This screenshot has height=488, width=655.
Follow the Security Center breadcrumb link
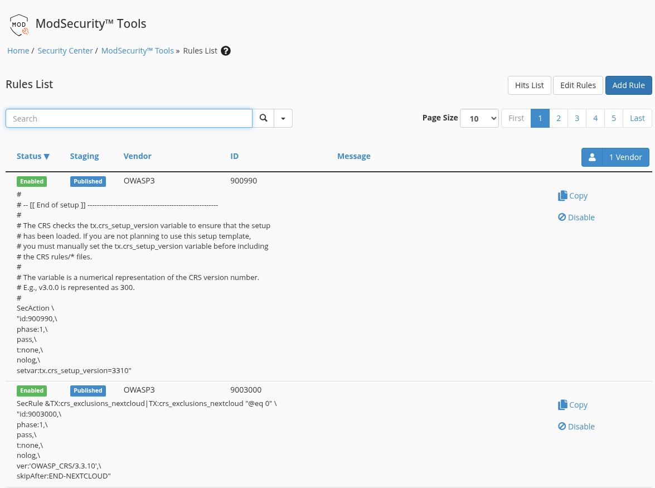(65, 51)
